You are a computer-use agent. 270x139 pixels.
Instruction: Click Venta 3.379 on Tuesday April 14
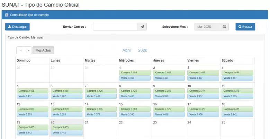[x=101, y=114]
